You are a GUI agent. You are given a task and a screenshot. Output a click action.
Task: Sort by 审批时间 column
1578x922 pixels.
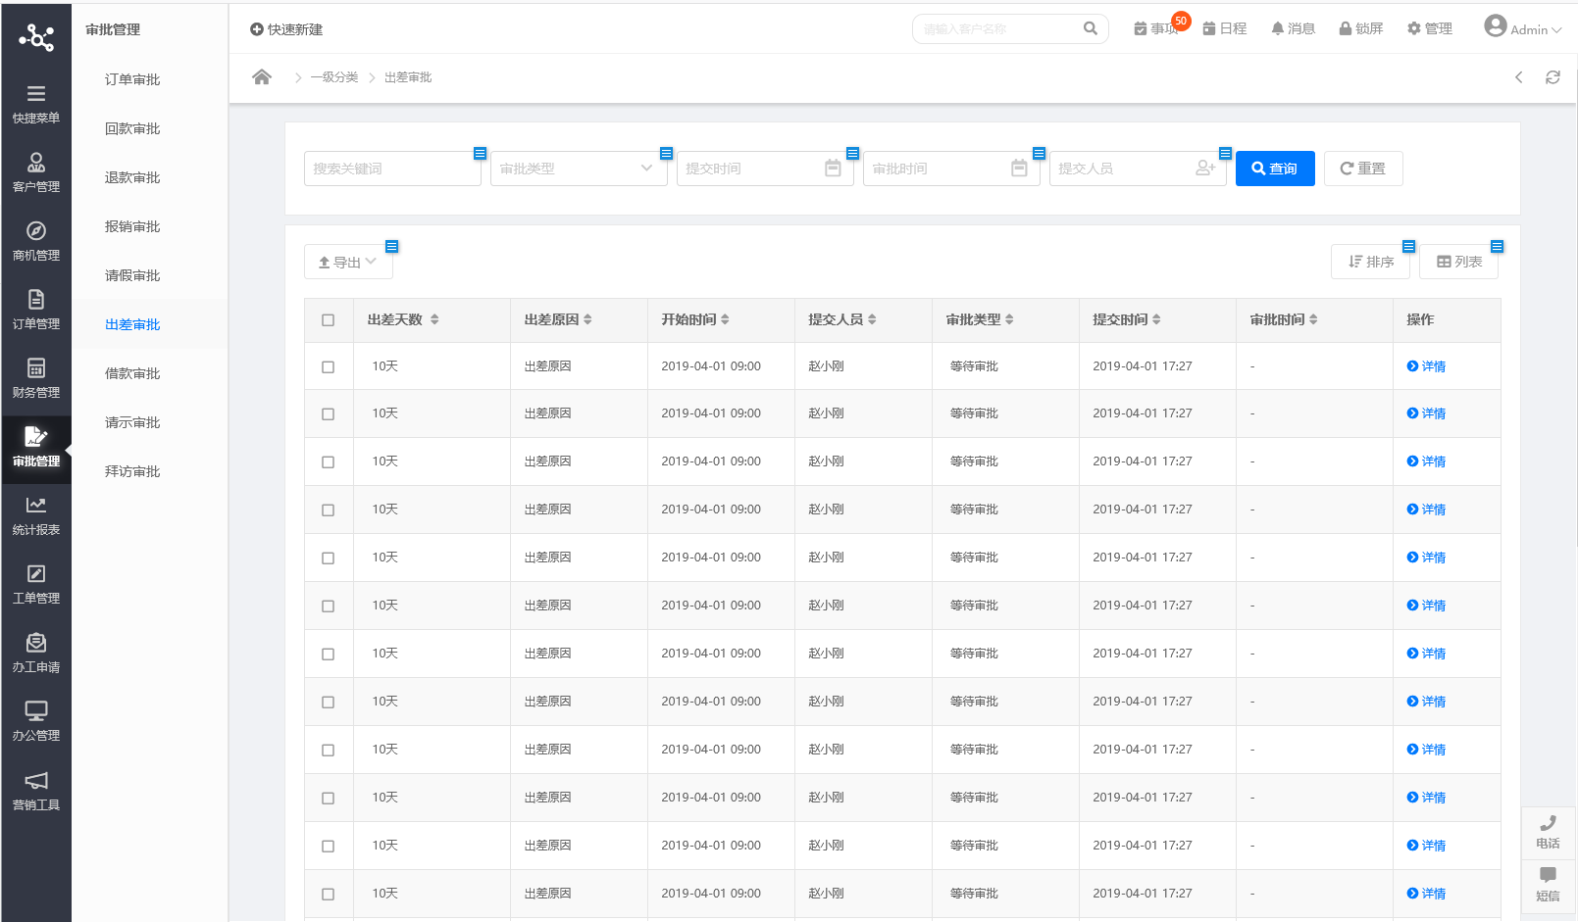tap(1313, 319)
